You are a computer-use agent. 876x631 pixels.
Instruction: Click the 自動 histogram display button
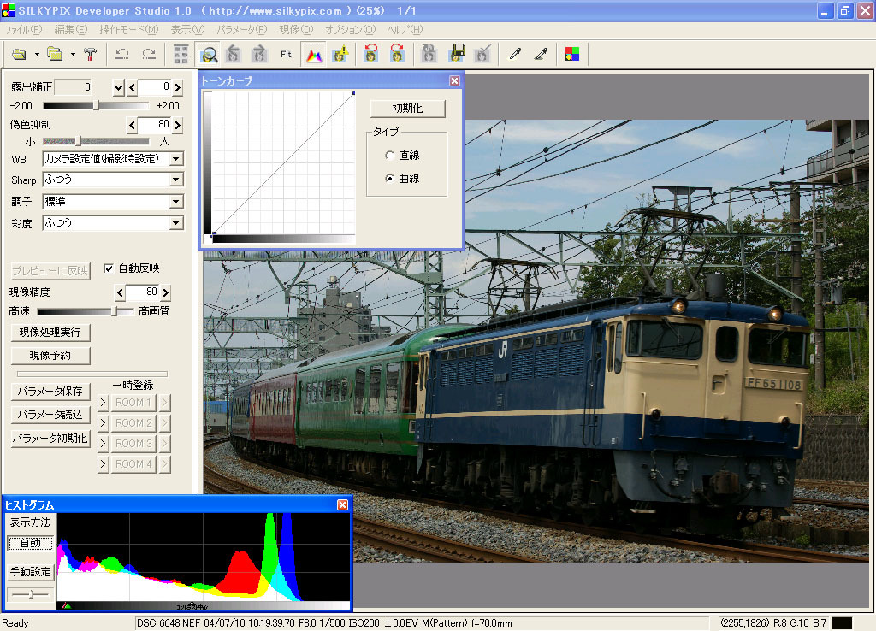[30, 543]
